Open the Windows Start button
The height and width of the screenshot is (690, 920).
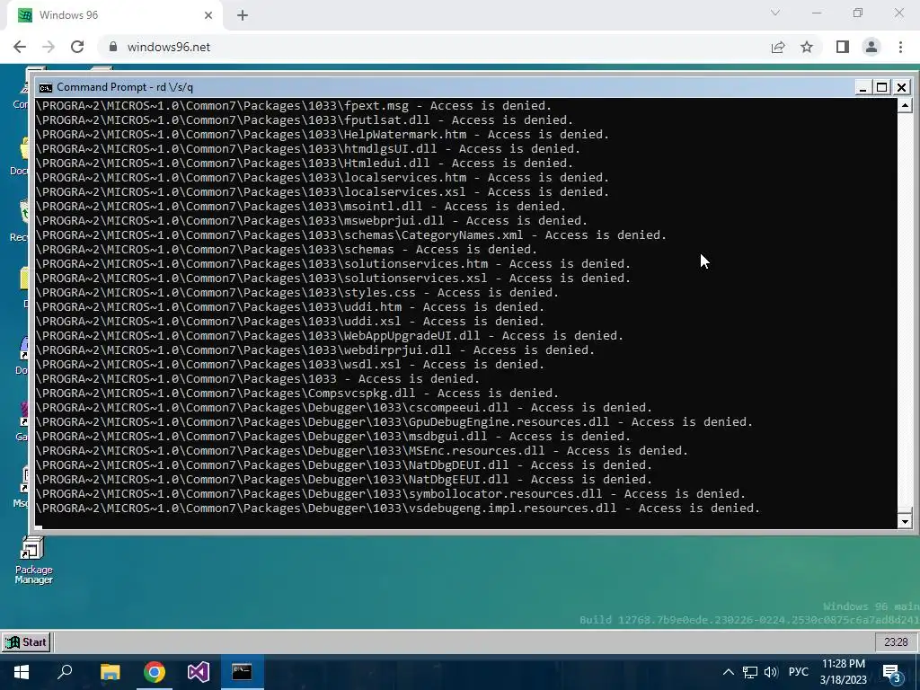click(22, 672)
